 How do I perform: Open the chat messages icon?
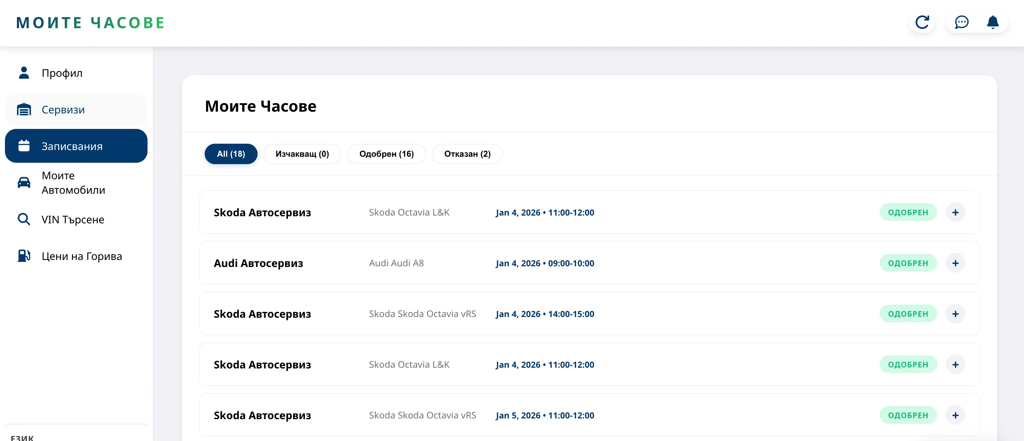[x=961, y=22]
